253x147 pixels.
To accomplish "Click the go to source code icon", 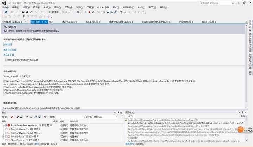I will pos(36,117).
